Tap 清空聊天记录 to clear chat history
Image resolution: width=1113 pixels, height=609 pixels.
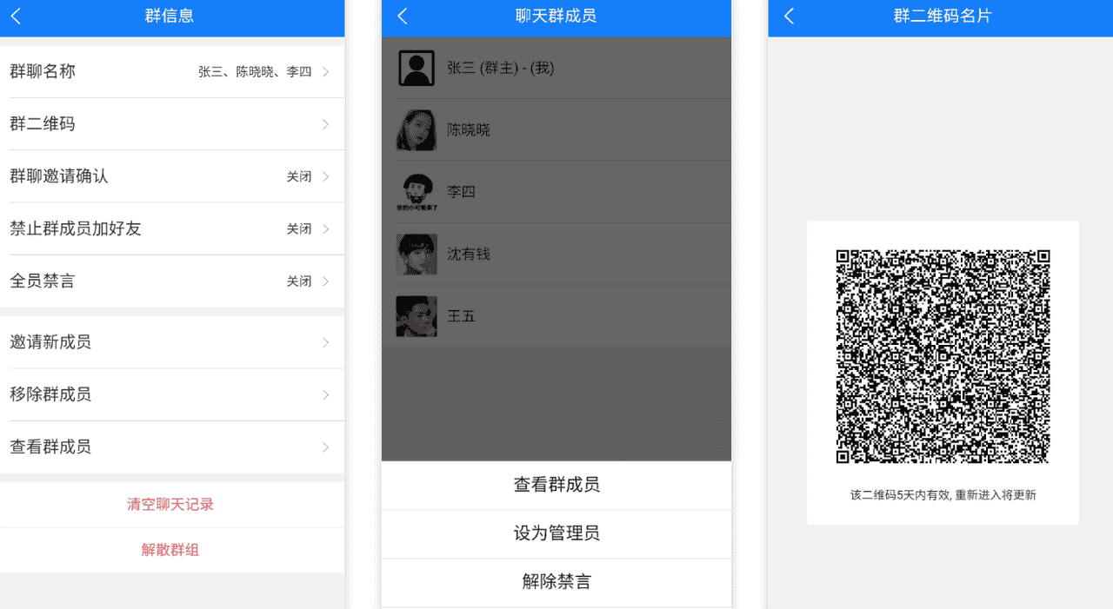(x=170, y=503)
